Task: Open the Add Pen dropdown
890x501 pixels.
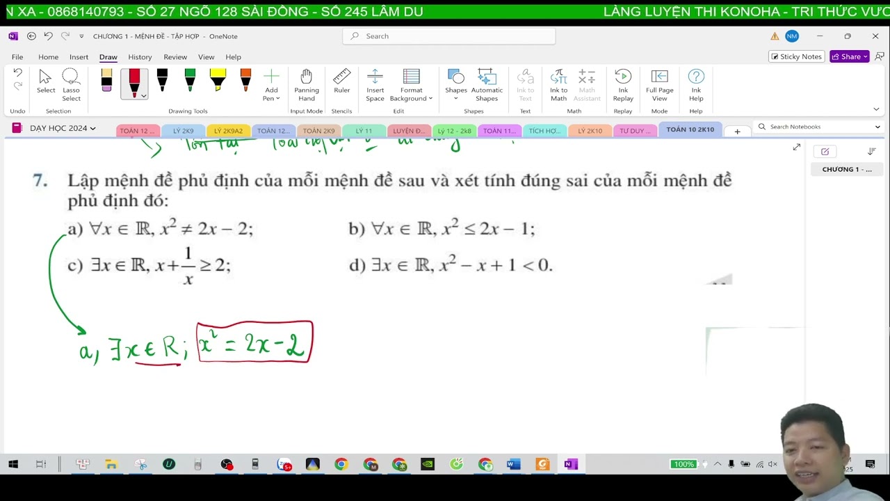Action: click(x=271, y=85)
